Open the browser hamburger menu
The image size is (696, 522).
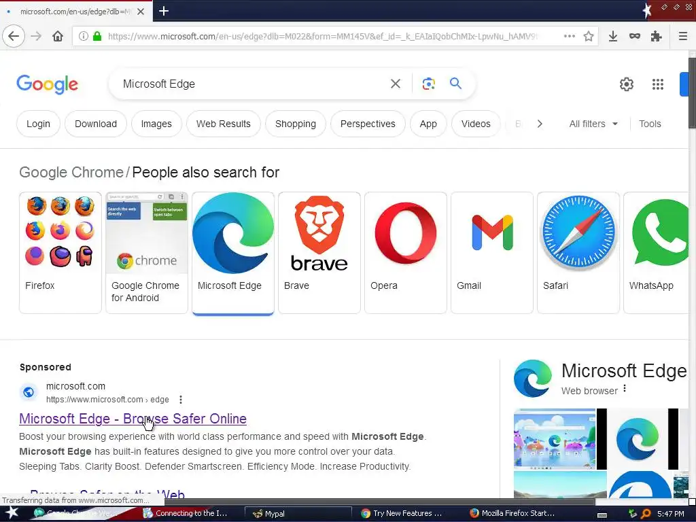pyautogui.click(x=683, y=36)
